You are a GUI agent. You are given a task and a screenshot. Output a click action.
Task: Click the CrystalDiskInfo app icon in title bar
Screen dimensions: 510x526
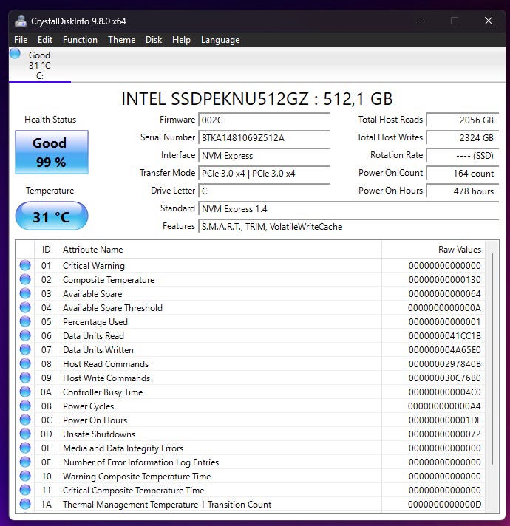pos(21,21)
